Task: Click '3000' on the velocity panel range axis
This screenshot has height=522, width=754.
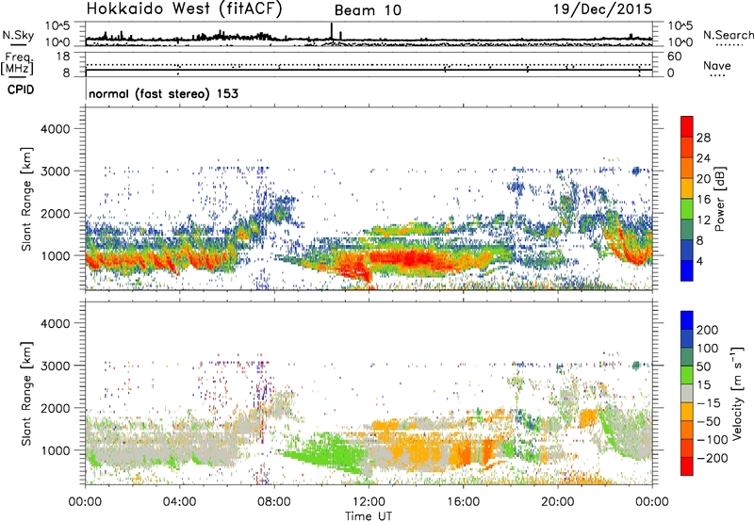Action: 55,366
